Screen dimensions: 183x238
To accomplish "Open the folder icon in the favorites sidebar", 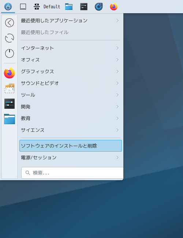I will click(10, 119).
